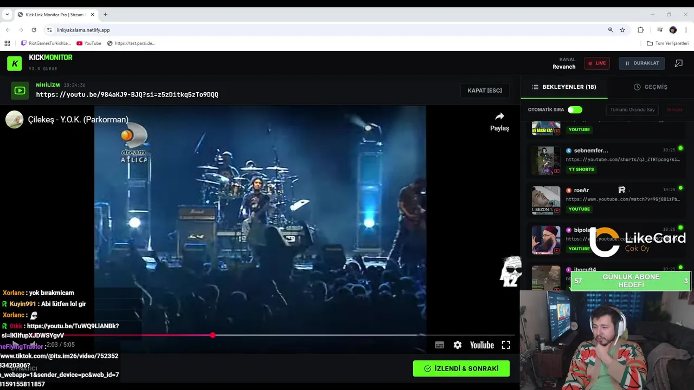
Task: Click the red LIVE indicator button
Action: [597, 63]
